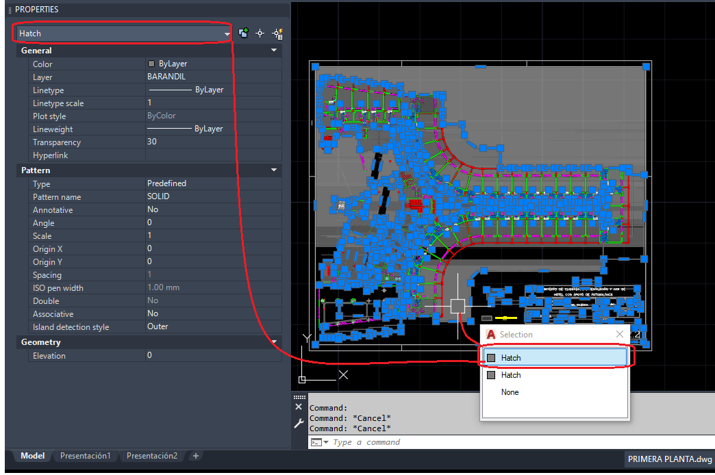Select the second Hatch entry in Selection list

(x=555, y=375)
